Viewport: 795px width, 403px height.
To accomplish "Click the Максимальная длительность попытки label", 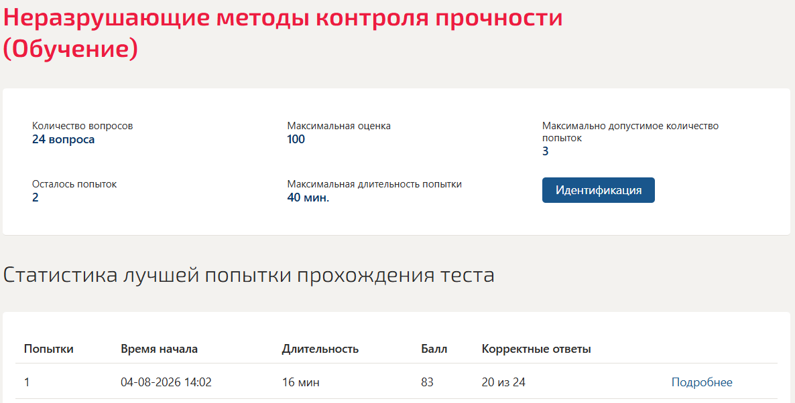I will coord(375,184).
